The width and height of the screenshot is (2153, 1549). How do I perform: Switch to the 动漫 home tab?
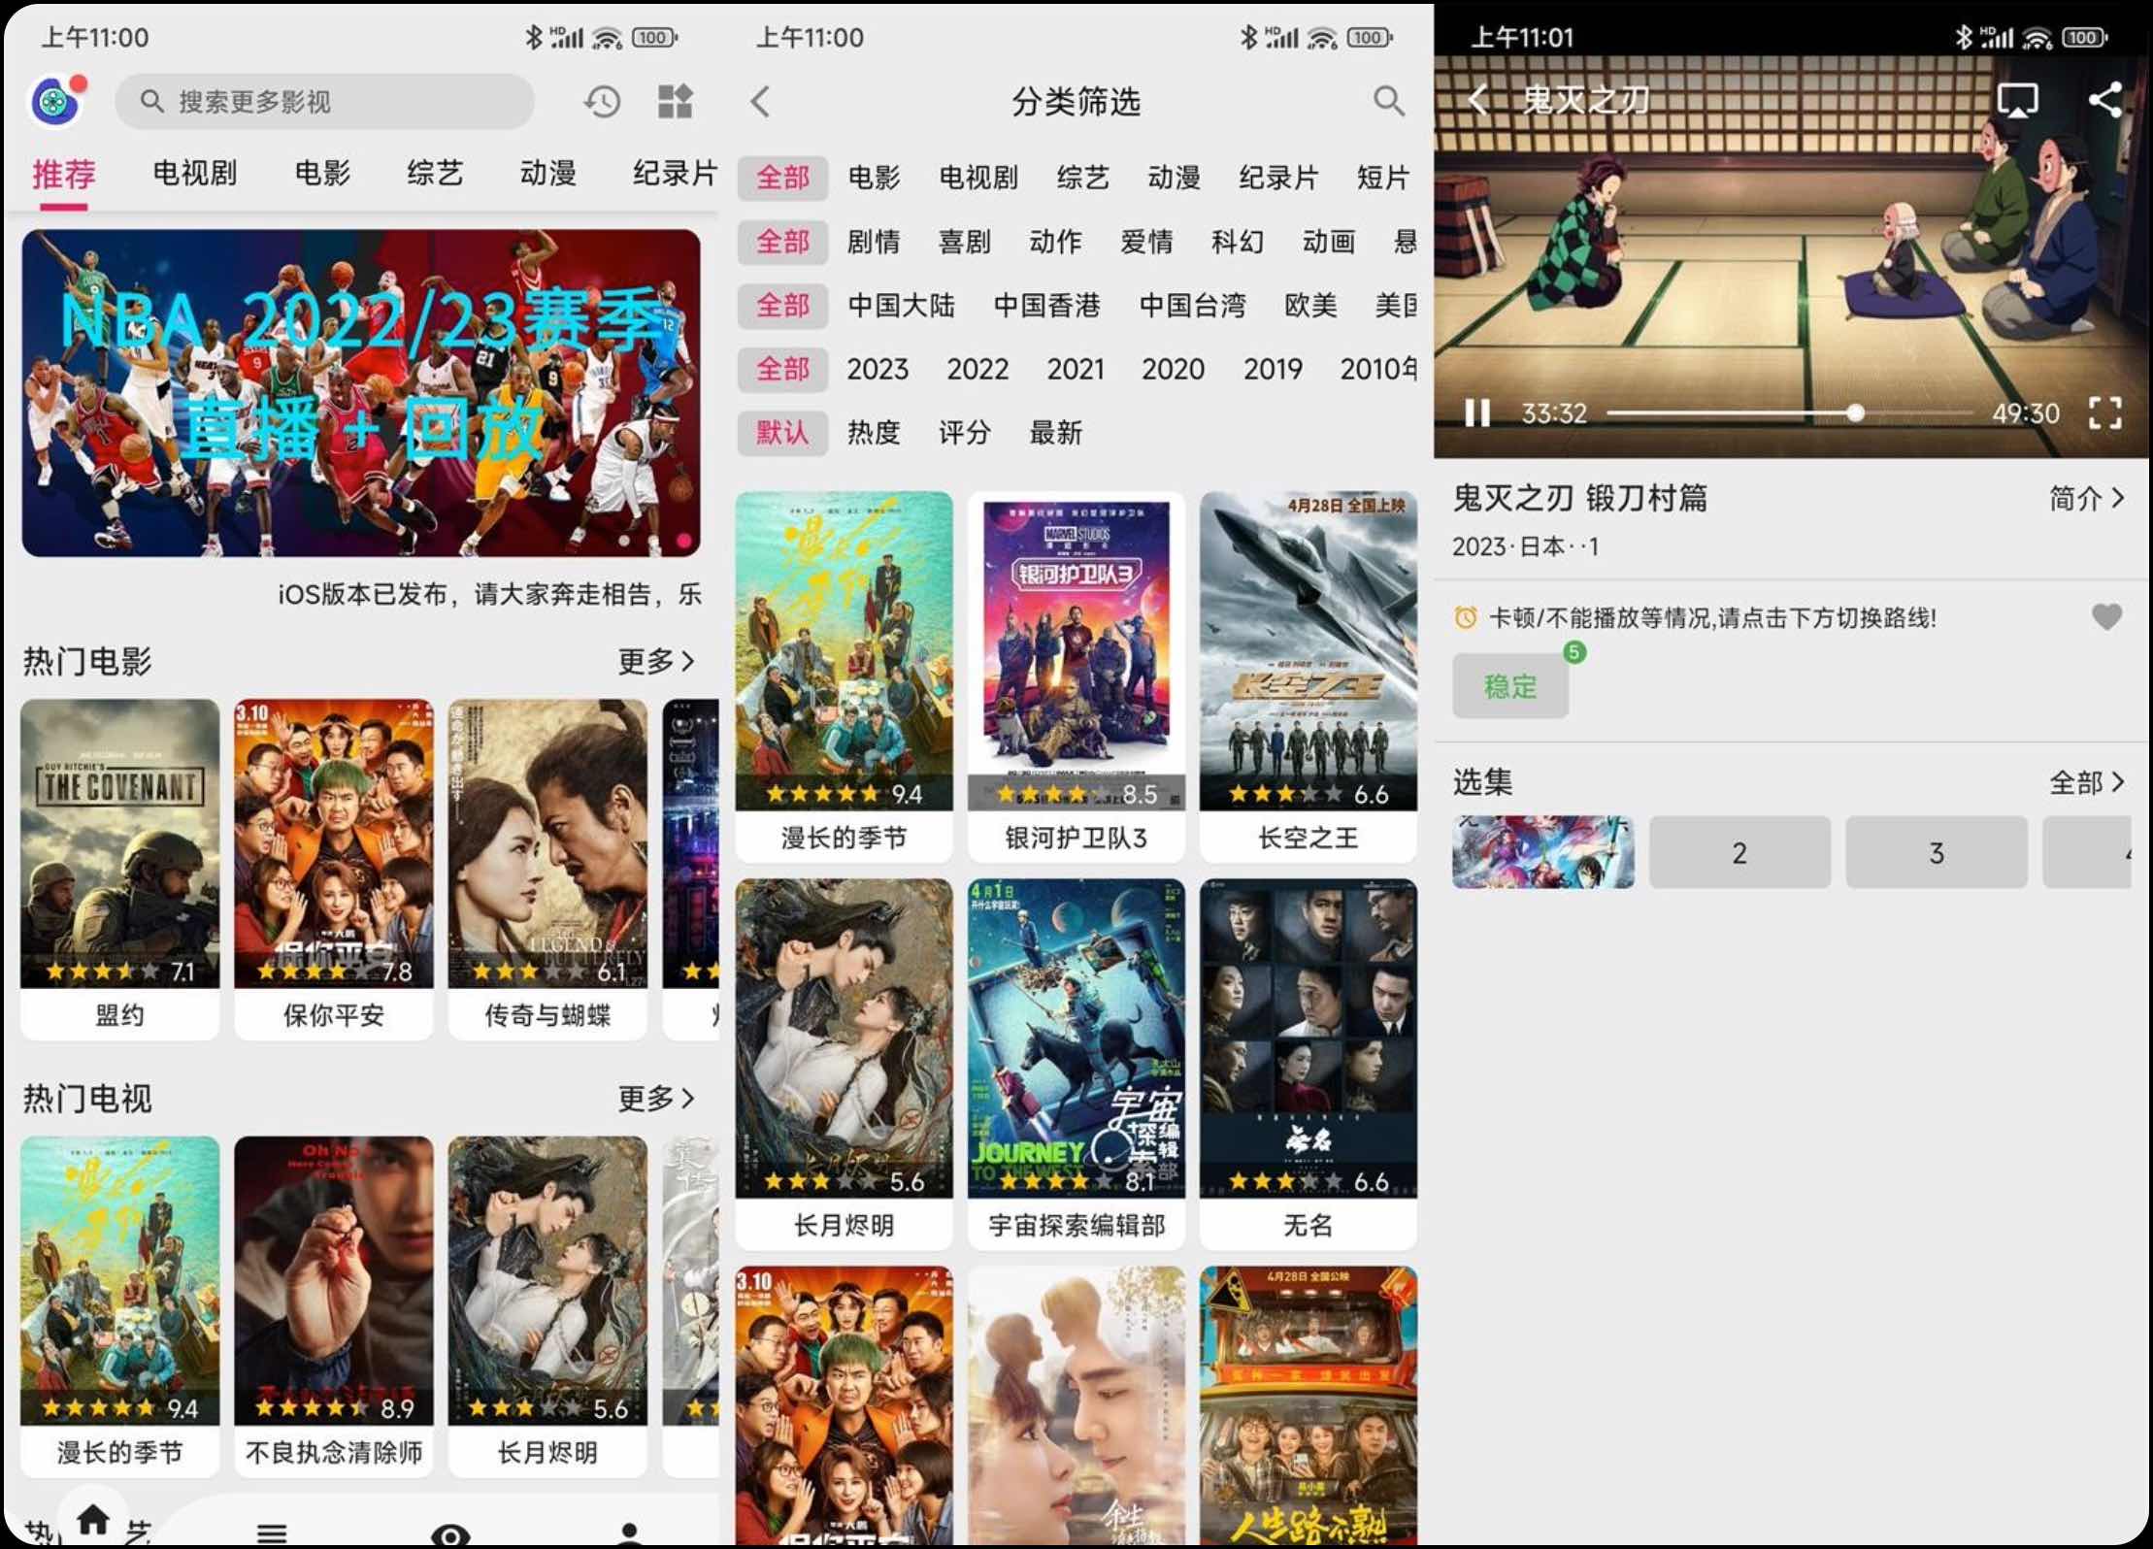547,173
